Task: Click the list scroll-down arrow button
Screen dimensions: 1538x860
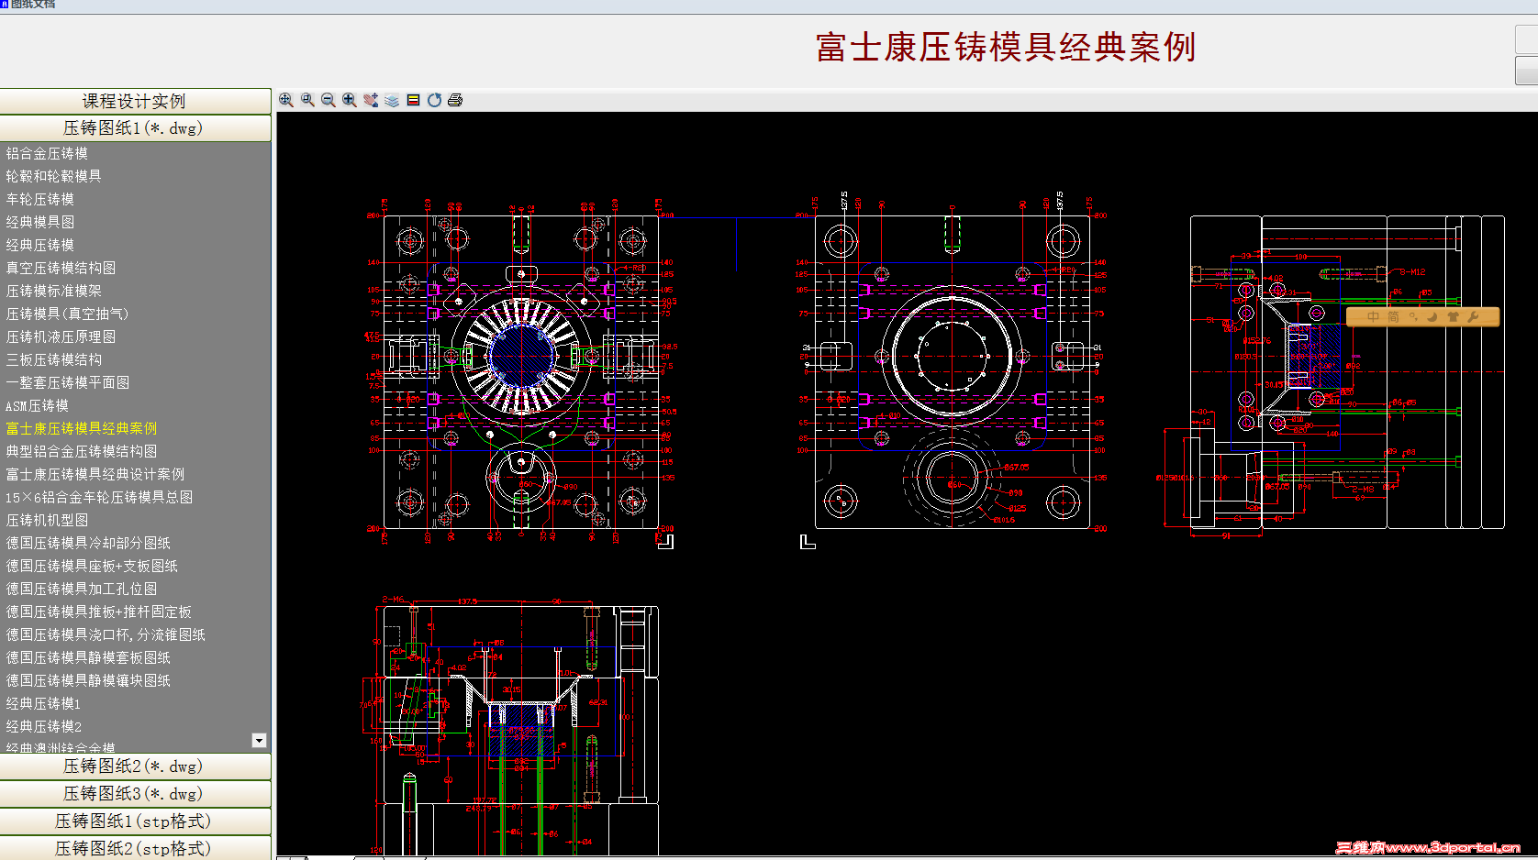Action: 259,740
